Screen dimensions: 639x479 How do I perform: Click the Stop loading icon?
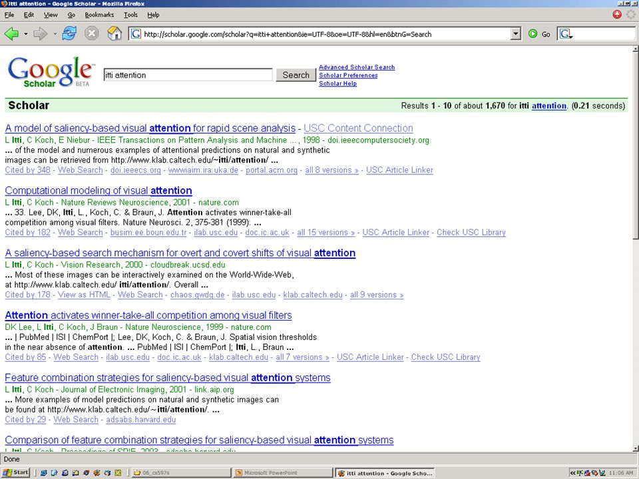tap(92, 33)
